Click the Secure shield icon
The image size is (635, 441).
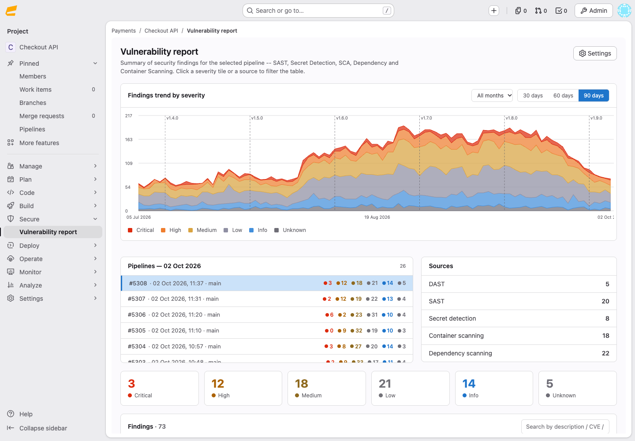11,219
